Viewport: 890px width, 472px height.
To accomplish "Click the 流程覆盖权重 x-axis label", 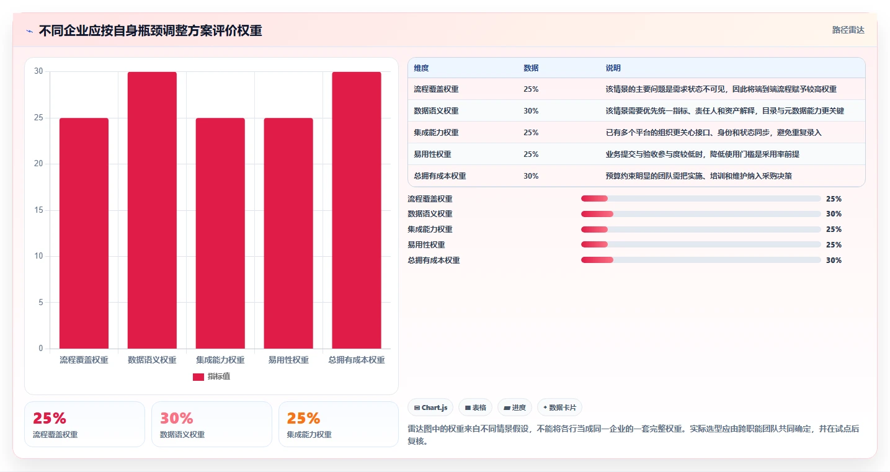I will pos(84,360).
